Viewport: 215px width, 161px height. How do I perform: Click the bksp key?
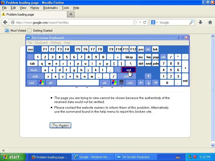coord(129,57)
